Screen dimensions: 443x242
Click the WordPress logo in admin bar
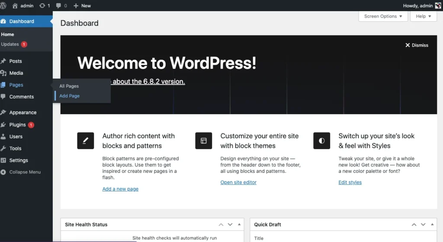tap(3, 6)
